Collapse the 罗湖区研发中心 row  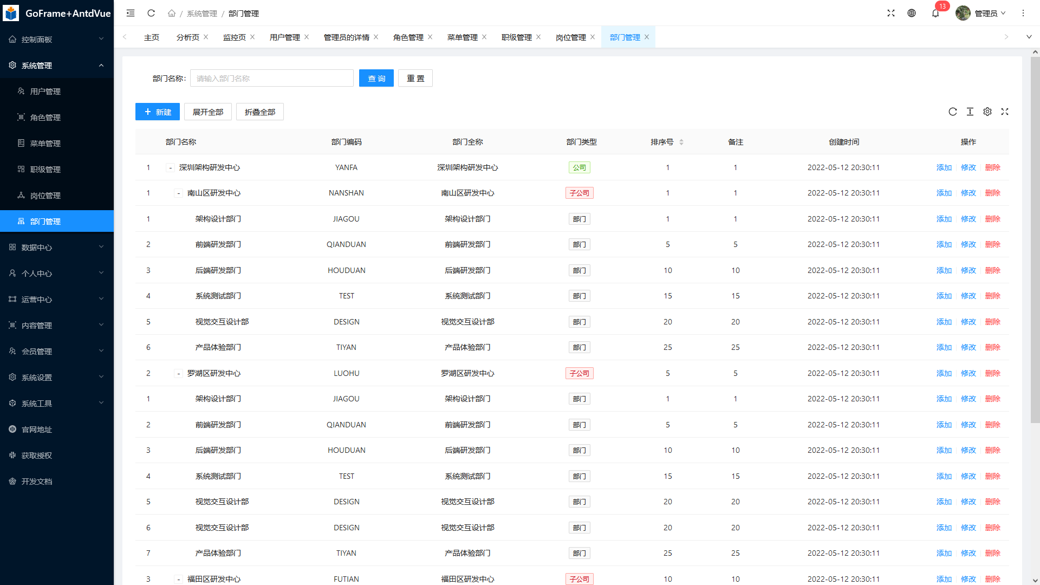(x=178, y=374)
